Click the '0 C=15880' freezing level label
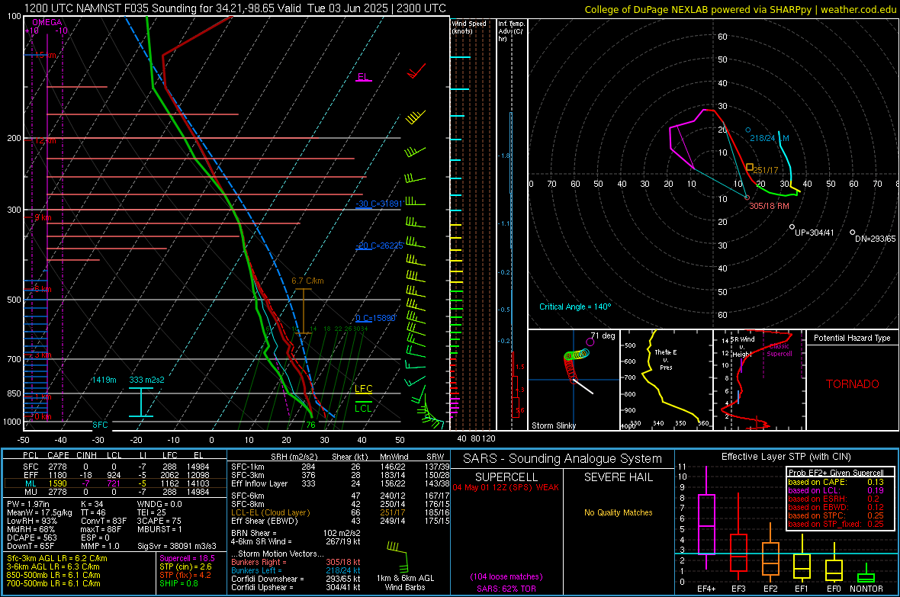Image resolution: width=900 pixels, height=597 pixels. [375, 318]
